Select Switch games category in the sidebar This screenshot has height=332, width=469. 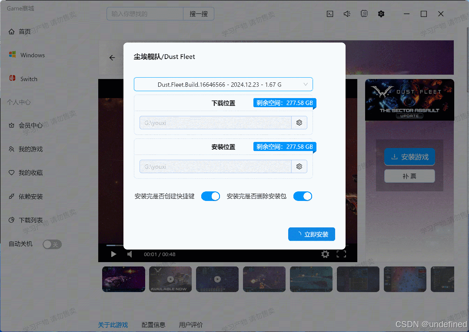coord(23,79)
